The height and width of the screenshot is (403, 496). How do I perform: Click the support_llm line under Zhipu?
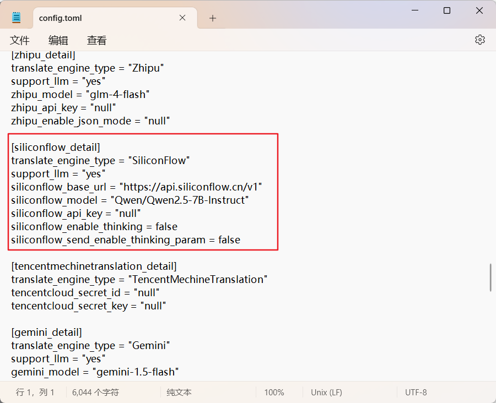58,81
